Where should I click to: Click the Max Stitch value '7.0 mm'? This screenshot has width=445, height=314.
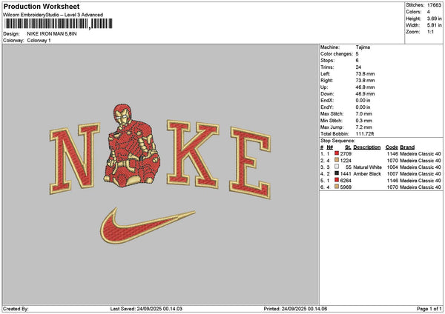(364, 114)
